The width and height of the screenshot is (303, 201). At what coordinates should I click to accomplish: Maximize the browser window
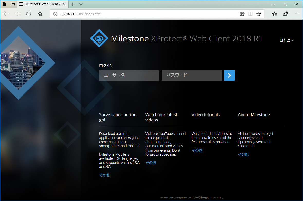click(285, 4)
